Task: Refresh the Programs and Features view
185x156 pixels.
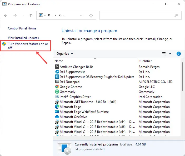Action: [91, 16]
